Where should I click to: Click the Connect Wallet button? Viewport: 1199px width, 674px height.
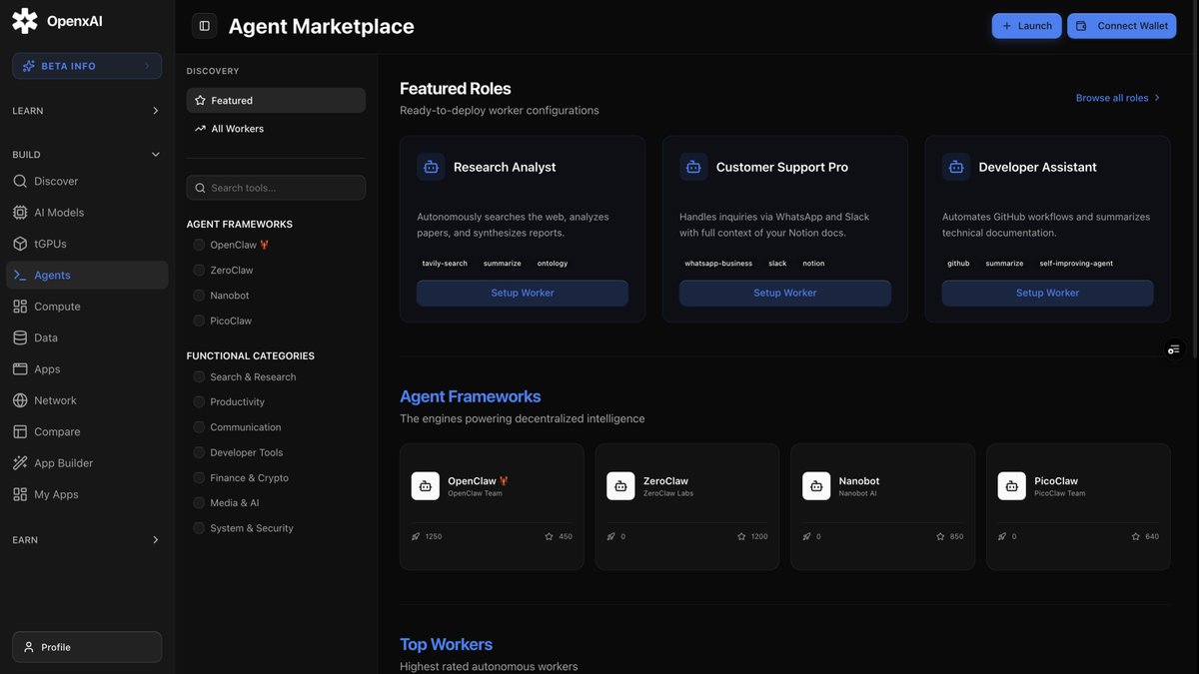point(1122,26)
